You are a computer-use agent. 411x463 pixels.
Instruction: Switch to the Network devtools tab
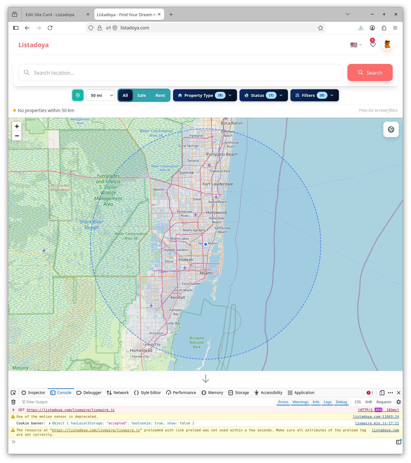(x=118, y=393)
